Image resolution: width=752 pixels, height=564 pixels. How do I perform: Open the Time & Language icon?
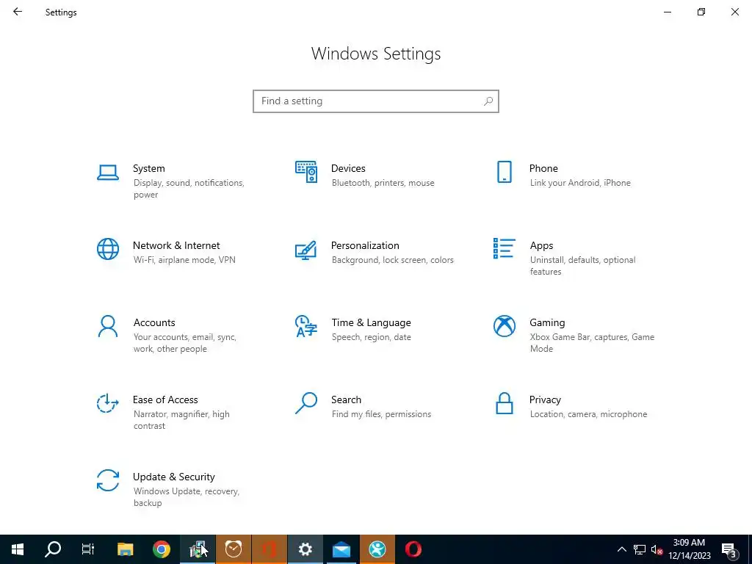306,326
